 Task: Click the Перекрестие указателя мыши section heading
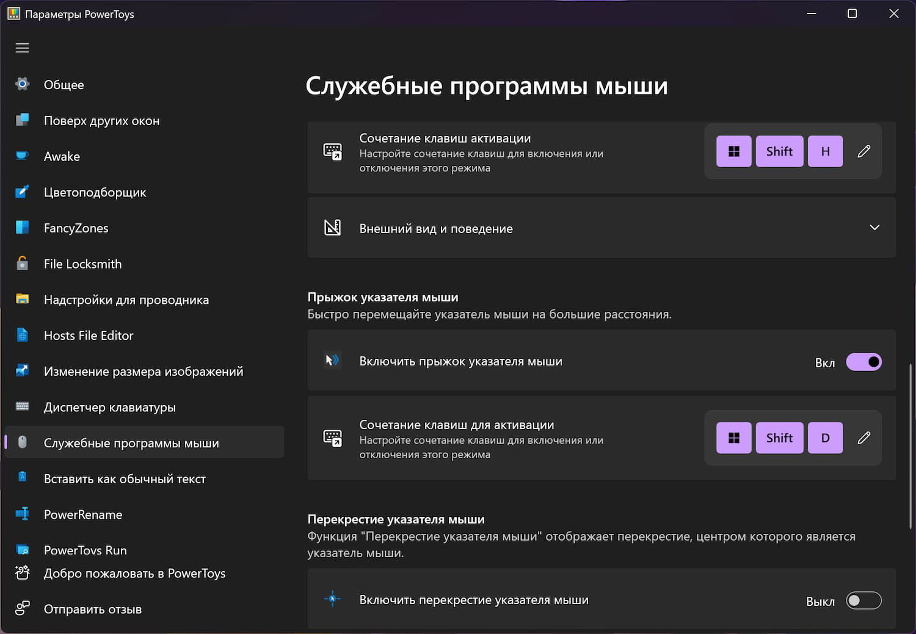click(x=396, y=519)
